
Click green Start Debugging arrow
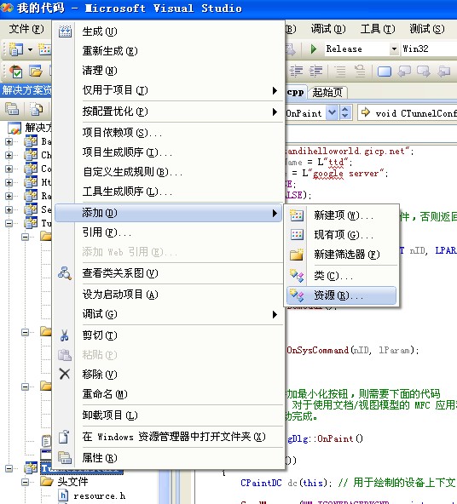(314, 49)
